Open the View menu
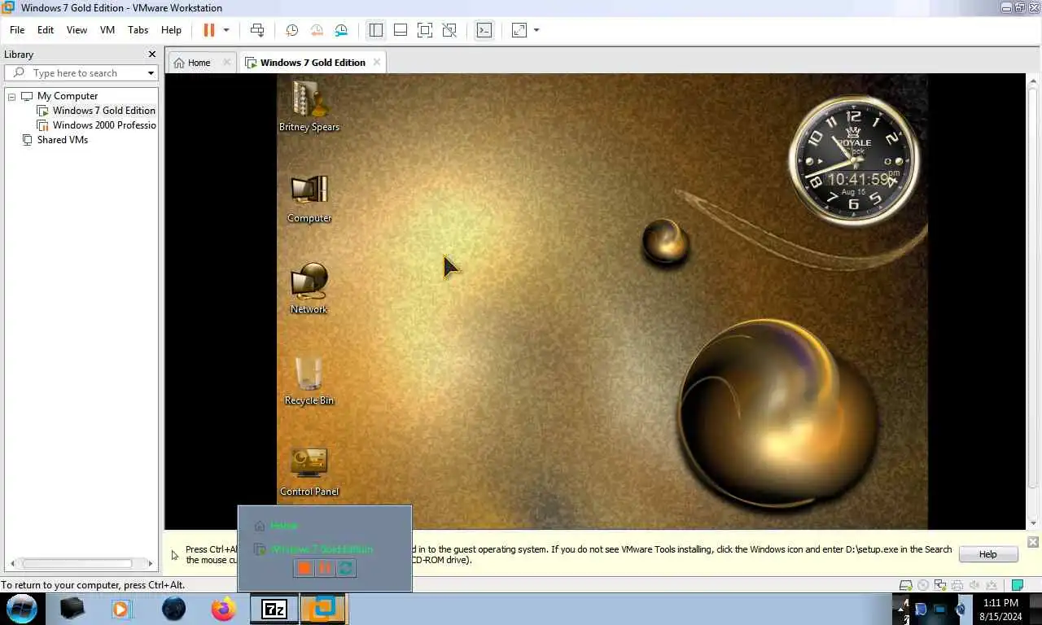The width and height of the screenshot is (1042, 625). [77, 30]
